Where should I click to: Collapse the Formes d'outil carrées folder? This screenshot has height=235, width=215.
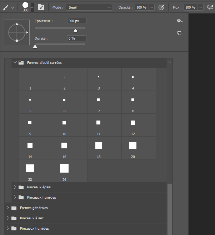15,62
